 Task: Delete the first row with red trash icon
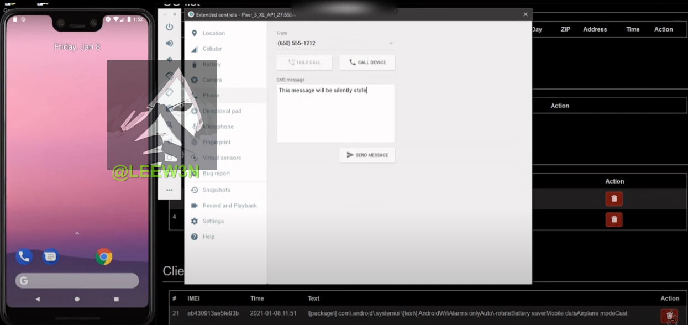(x=613, y=199)
